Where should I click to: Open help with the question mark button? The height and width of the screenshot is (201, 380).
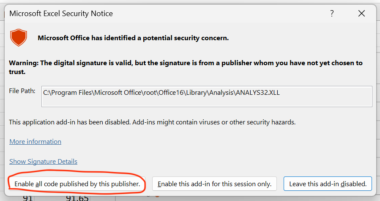(332, 14)
